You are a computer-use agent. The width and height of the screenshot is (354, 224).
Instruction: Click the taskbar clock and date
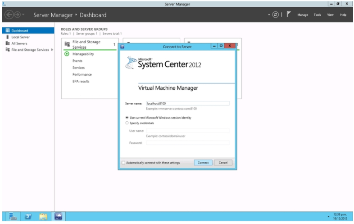[340, 216]
